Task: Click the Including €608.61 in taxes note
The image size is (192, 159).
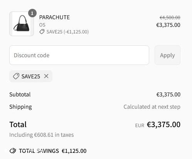Action: click(42, 135)
